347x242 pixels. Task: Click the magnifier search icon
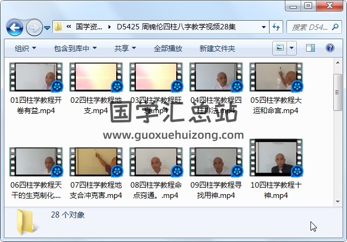point(336,27)
